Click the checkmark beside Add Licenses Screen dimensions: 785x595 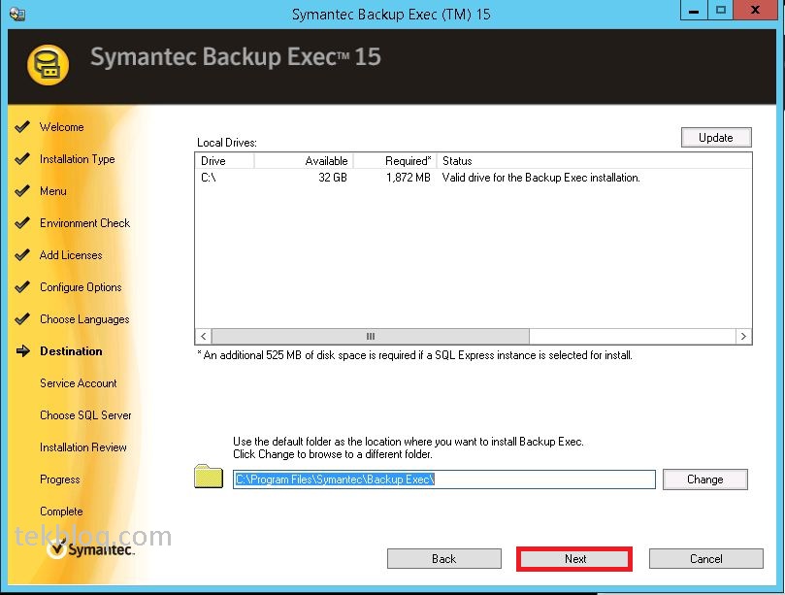(x=22, y=254)
